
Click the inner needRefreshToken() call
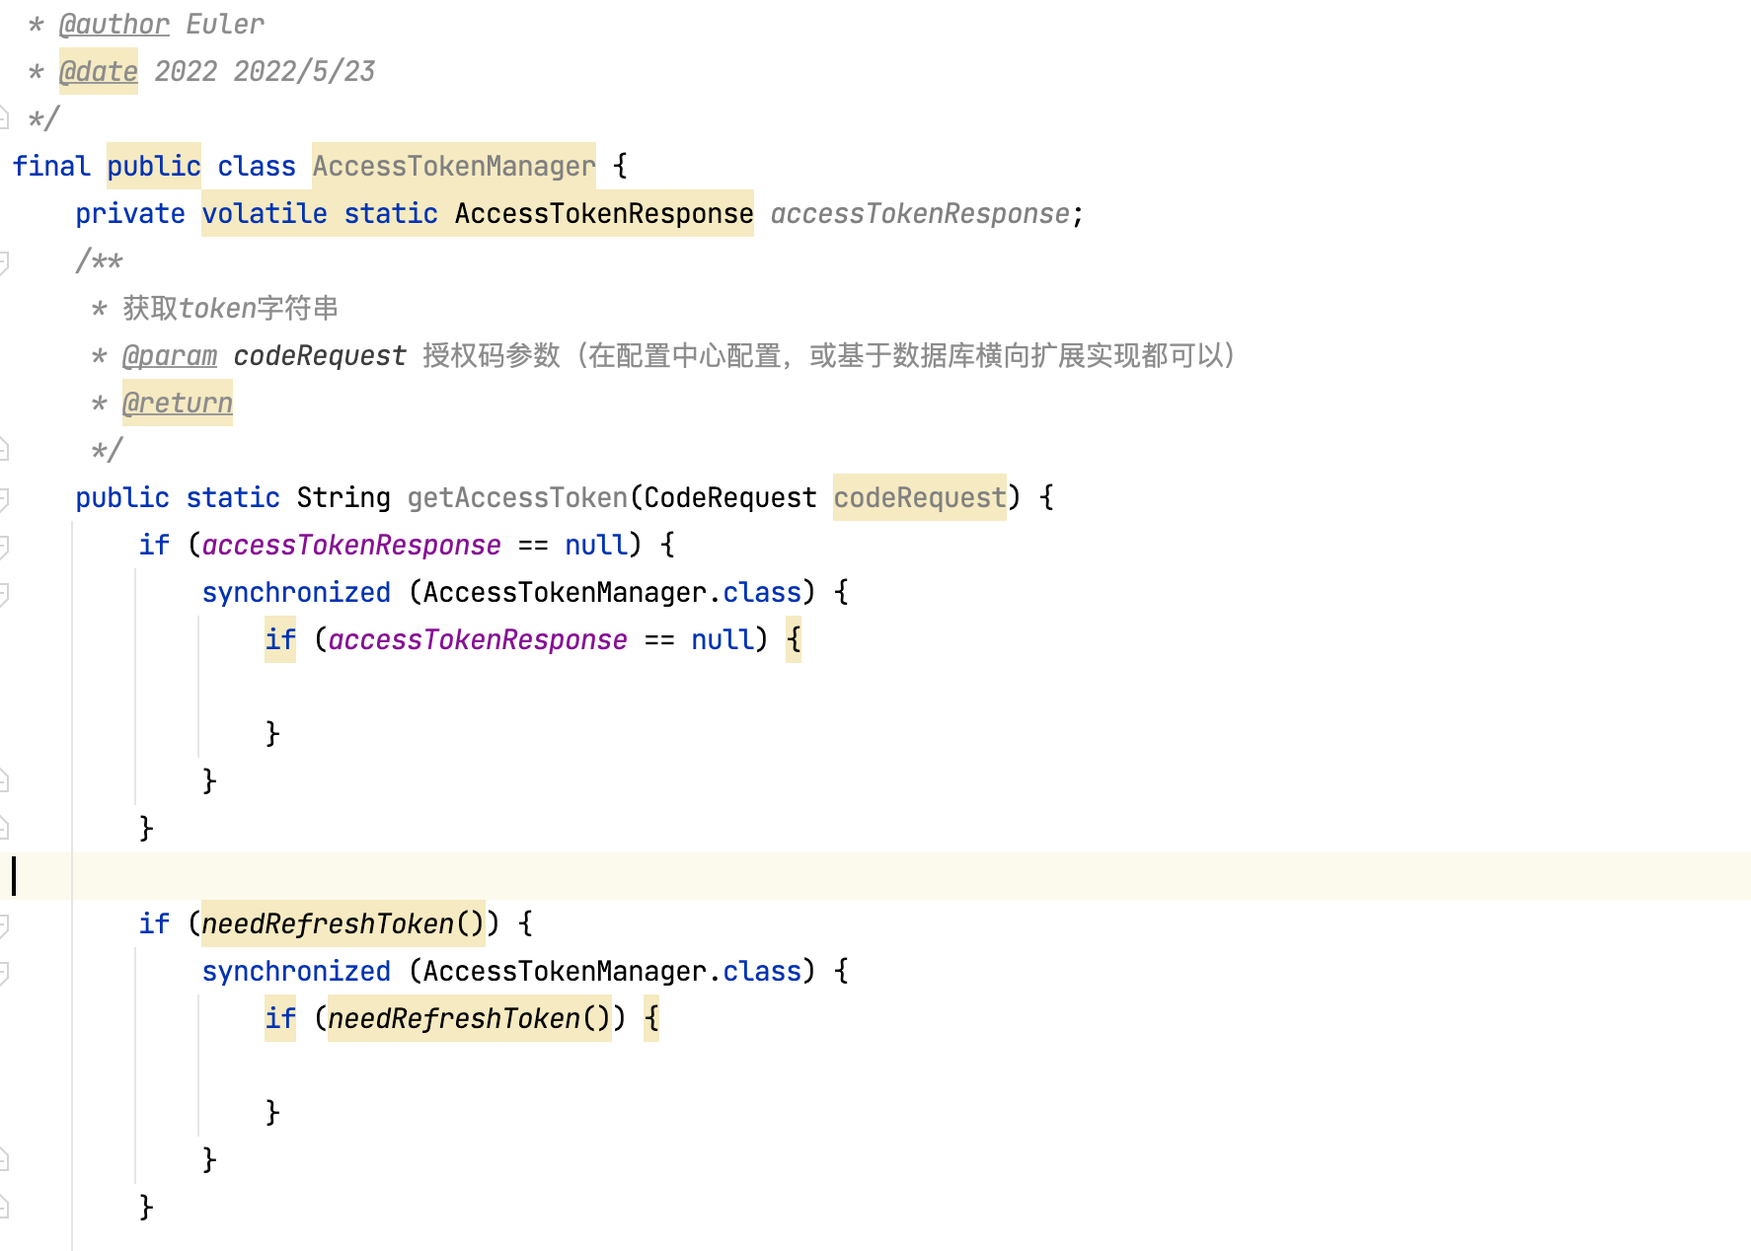(x=470, y=1018)
